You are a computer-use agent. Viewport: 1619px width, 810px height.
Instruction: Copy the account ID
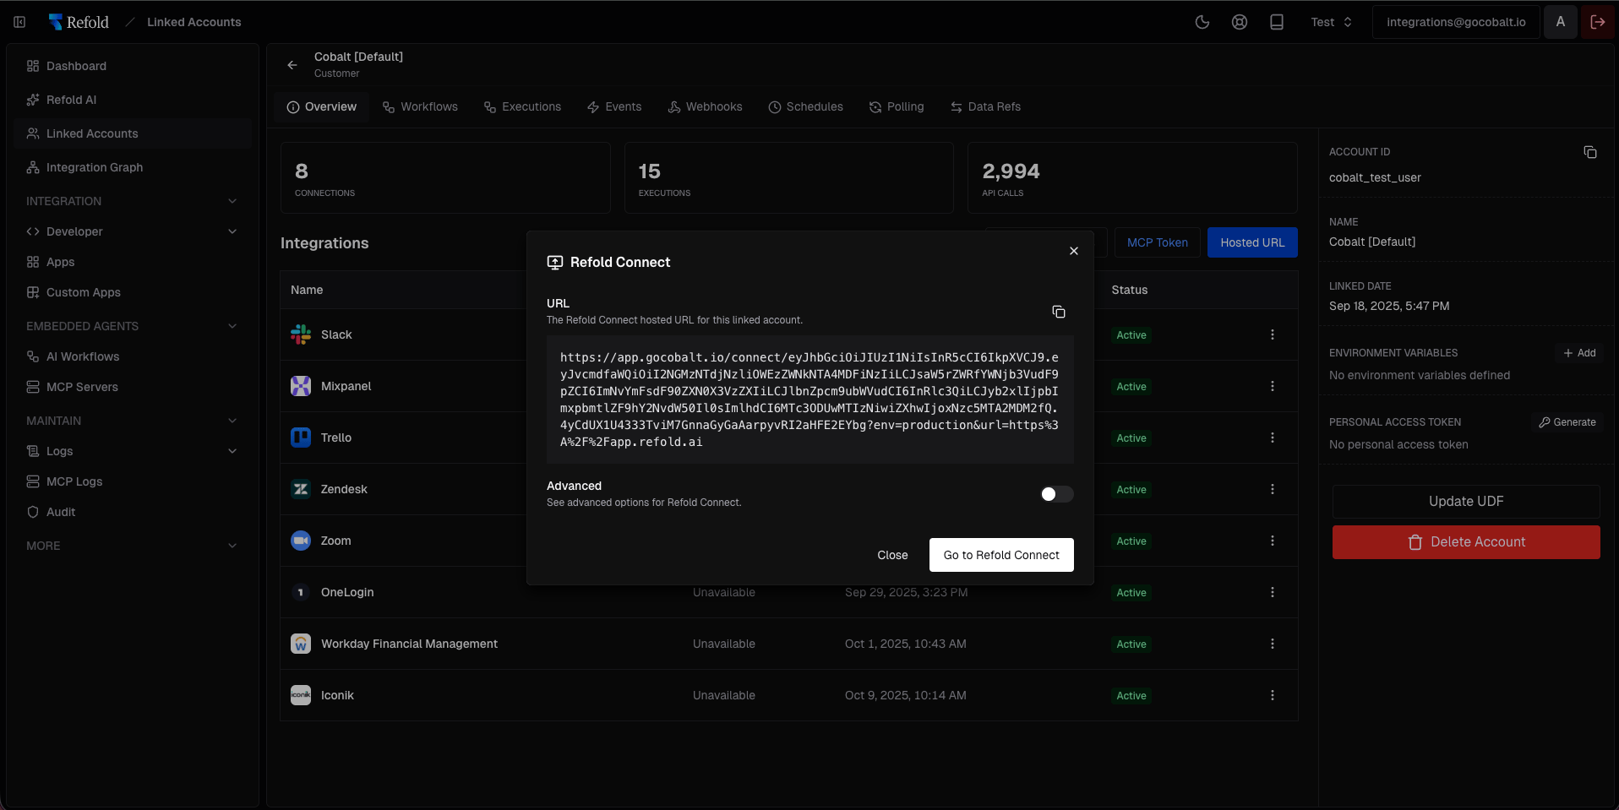click(x=1590, y=152)
